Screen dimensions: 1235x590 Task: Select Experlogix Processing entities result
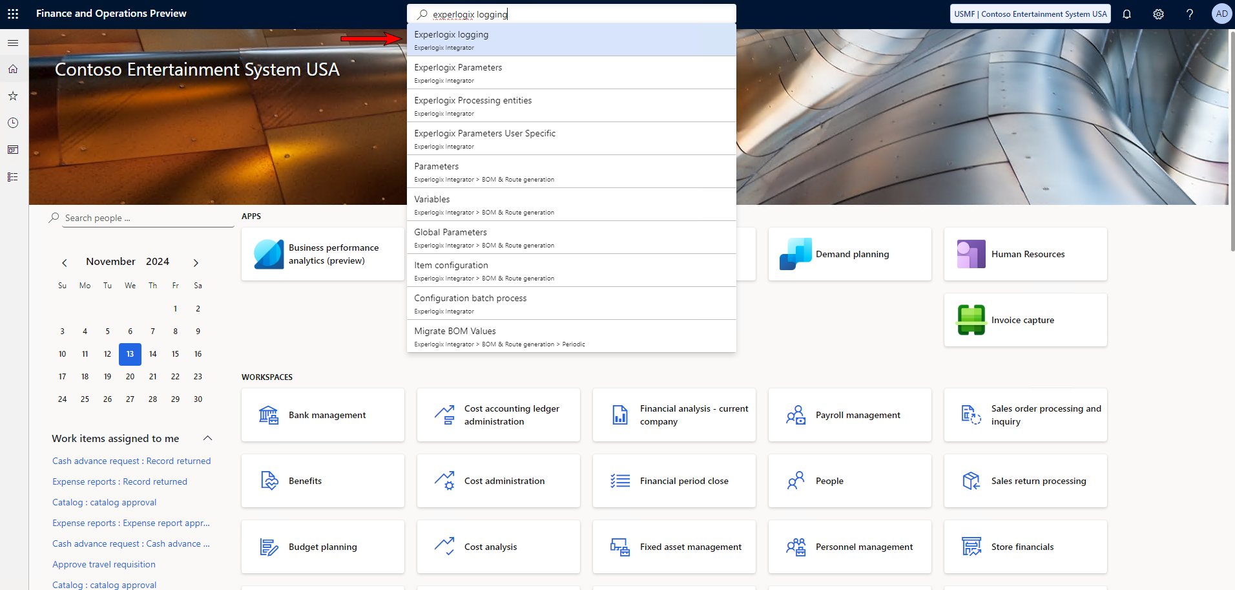click(x=572, y=106)
